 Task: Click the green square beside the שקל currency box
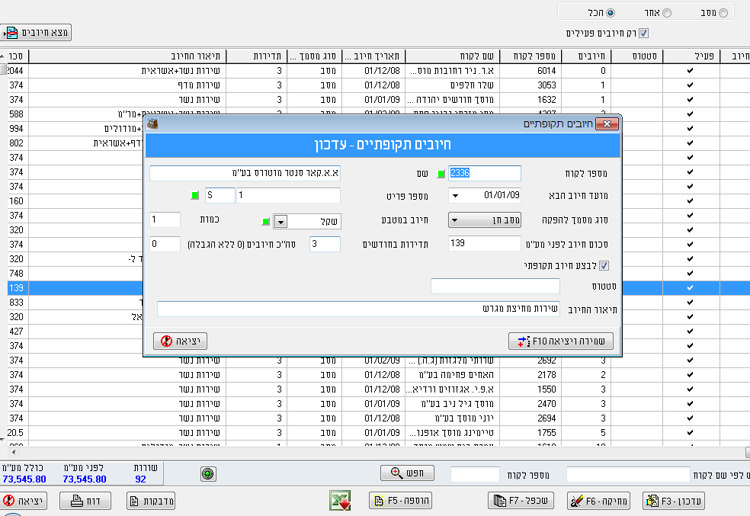coord(266,222)
